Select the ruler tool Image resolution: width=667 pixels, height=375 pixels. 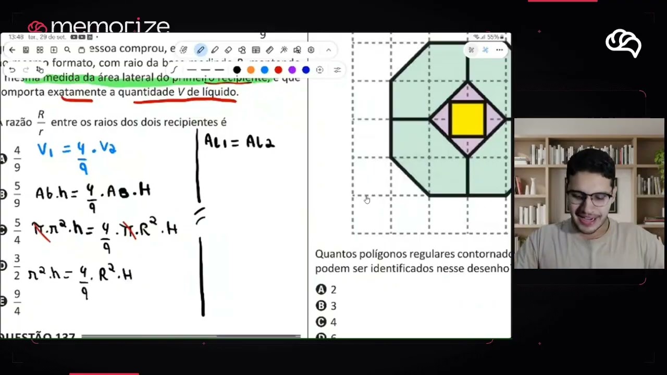click(269, 50)
